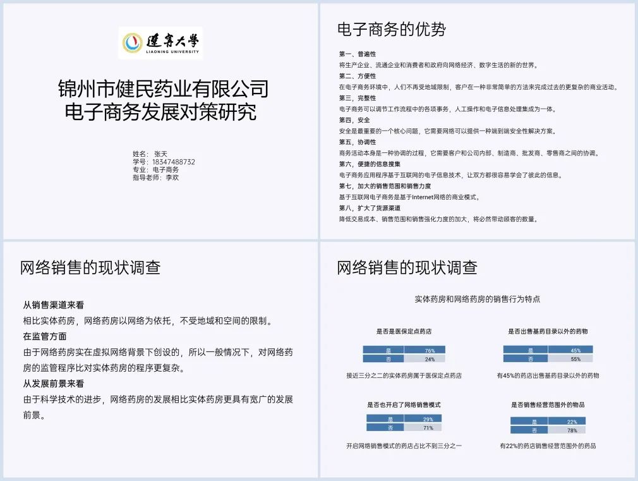The height and width of the screenshot is (481, 638).
Task: Click the sentence beginning '将生产企业、流通企业'
Action: coord(440,64)
